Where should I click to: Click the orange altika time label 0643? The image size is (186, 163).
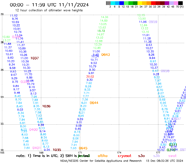pyautogui.click(x=106, y=55)
